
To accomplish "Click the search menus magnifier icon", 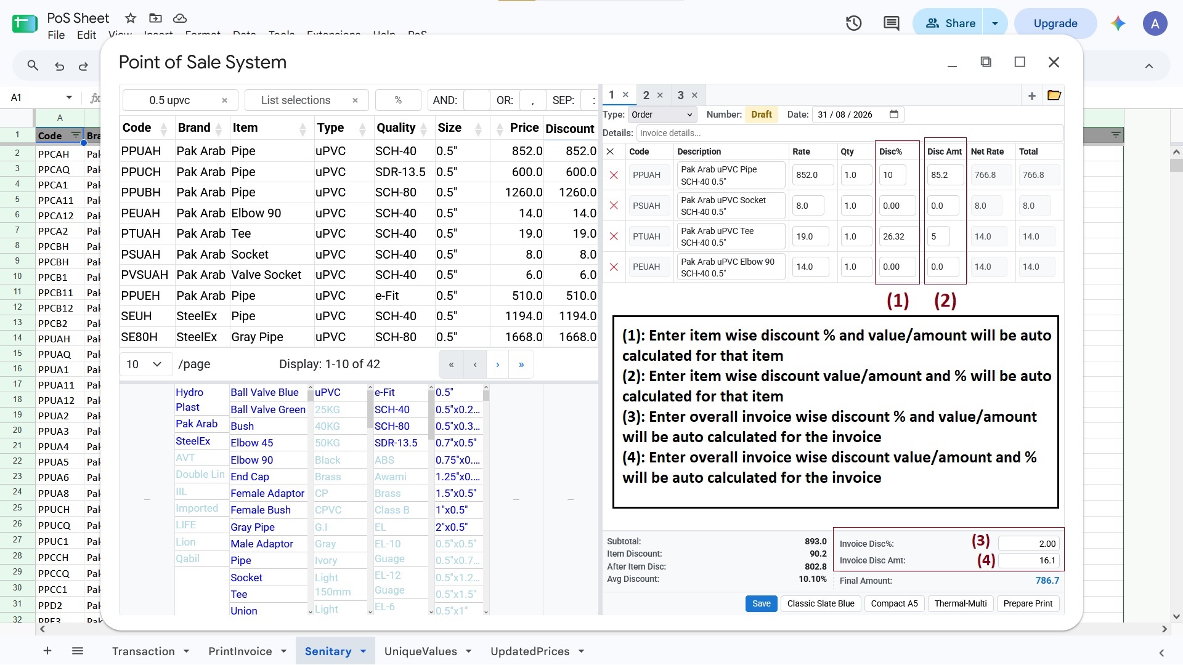I will (33, 65).
